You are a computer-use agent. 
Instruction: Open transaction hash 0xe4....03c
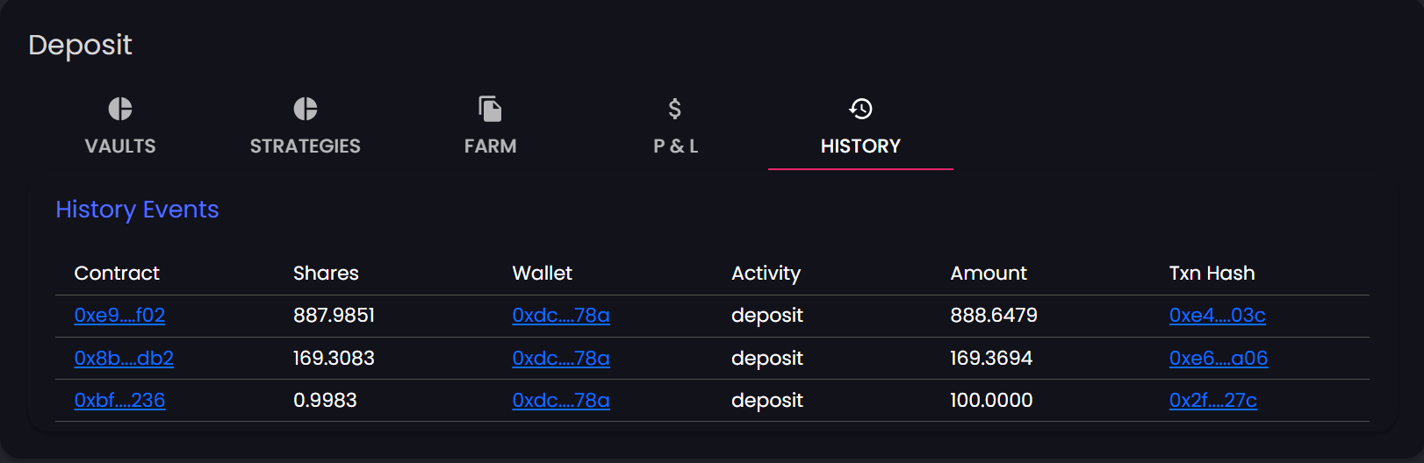pyautogui.click(x=1217, y=316)
